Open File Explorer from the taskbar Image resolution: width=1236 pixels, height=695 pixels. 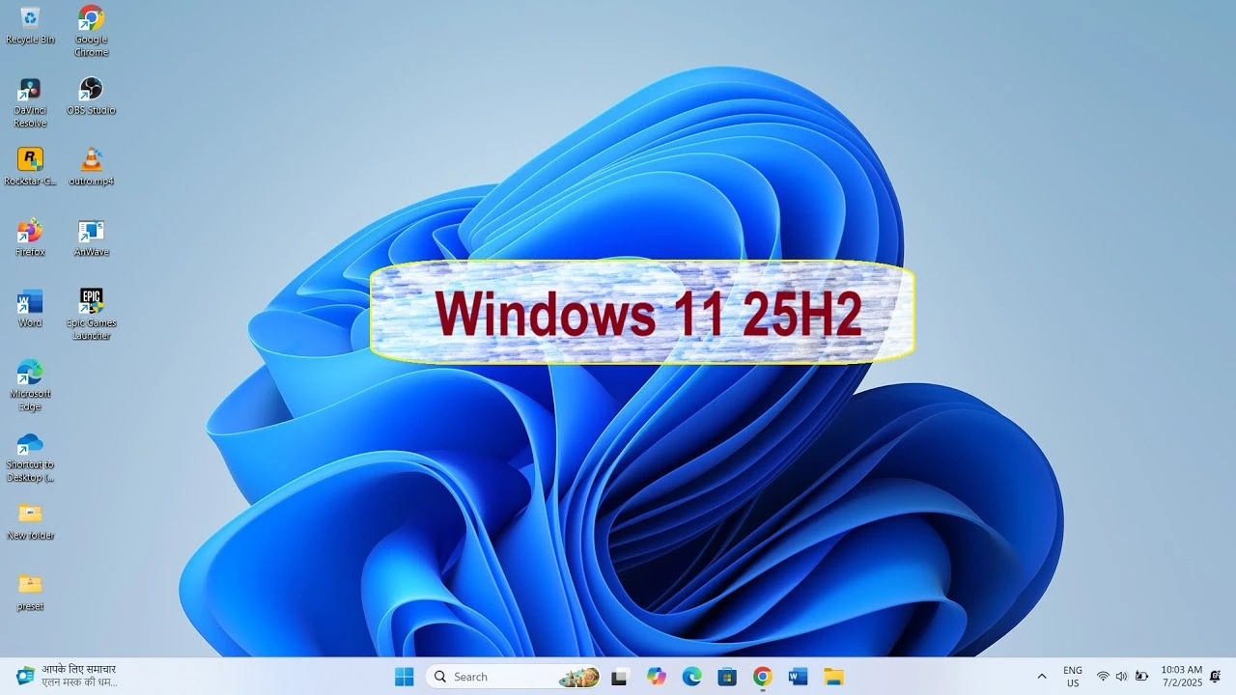[833, 677]
